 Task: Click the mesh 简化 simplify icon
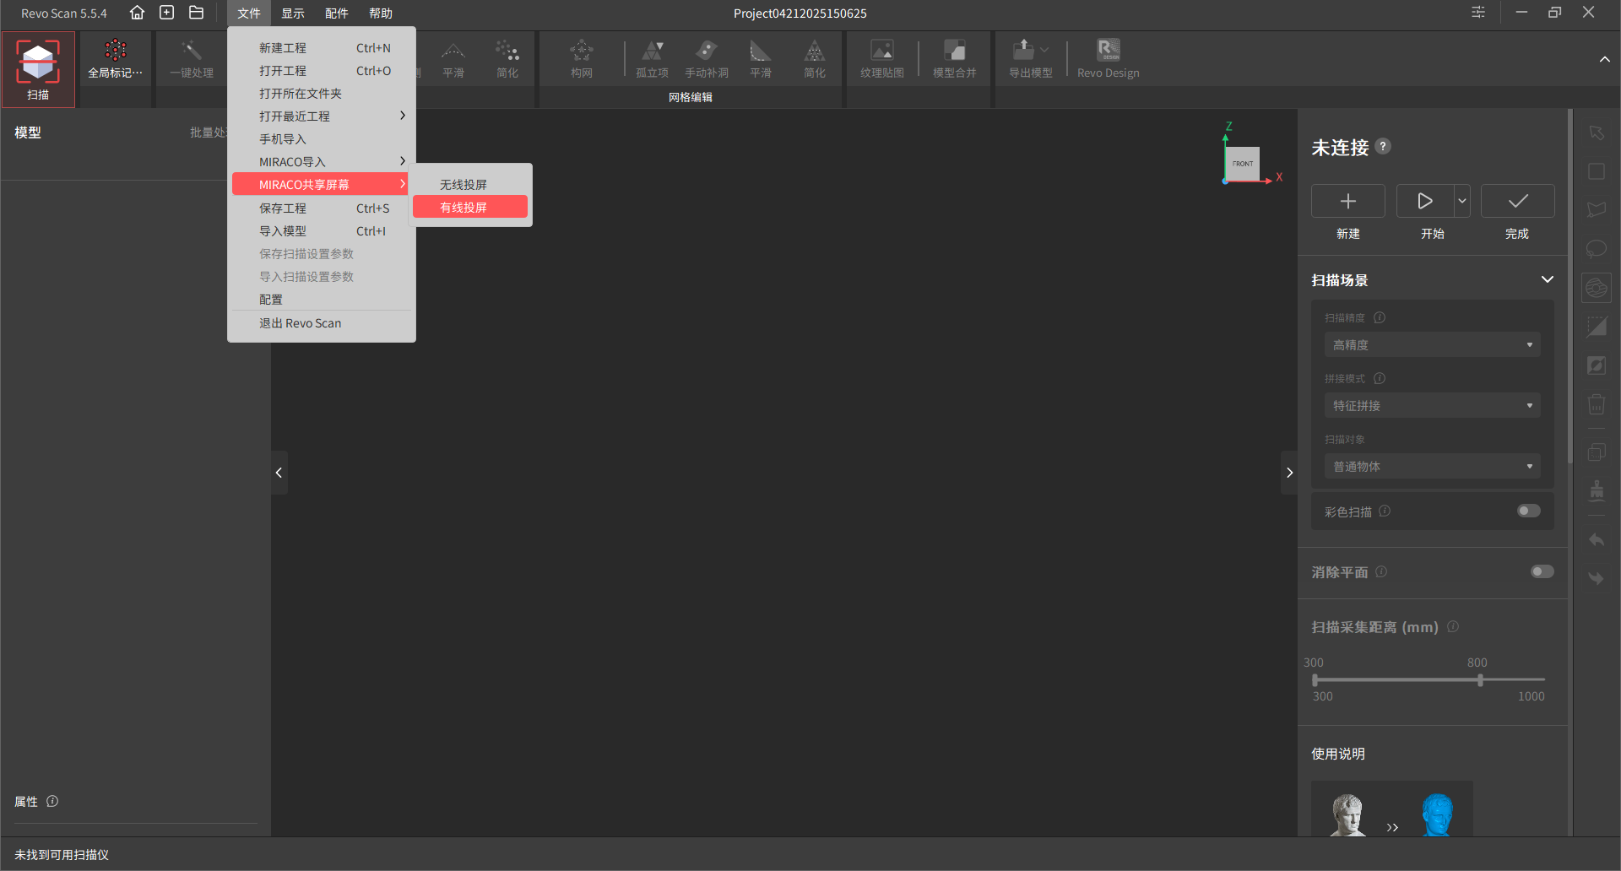815,59
